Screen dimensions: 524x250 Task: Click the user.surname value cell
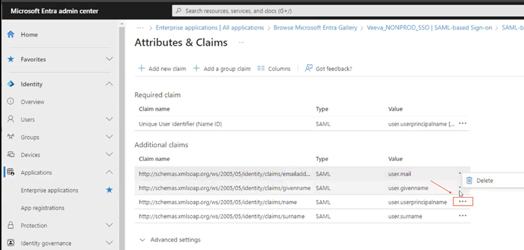point(405,216)
